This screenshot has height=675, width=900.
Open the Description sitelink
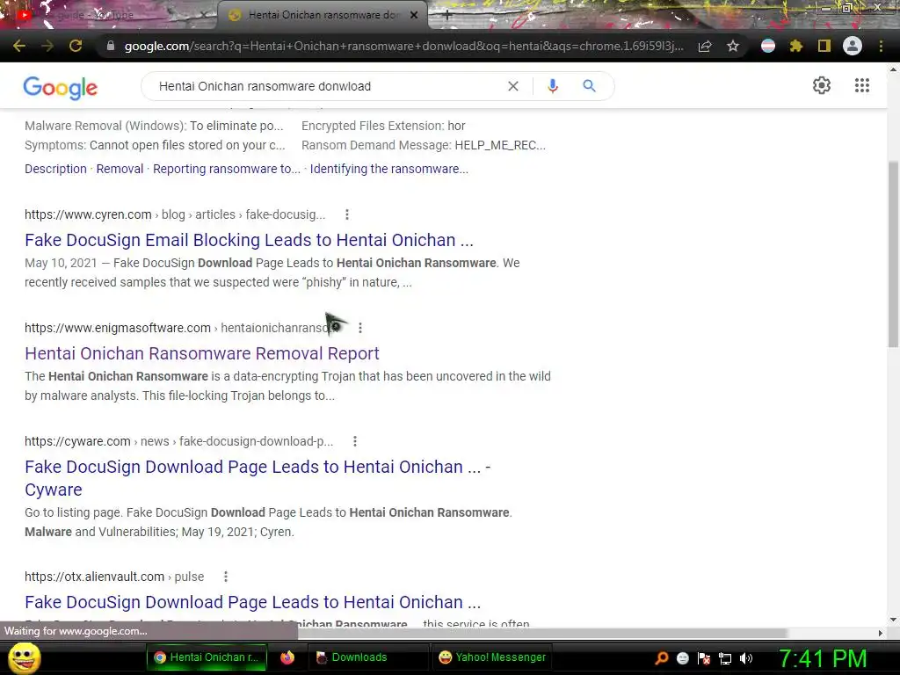(55, 169)
